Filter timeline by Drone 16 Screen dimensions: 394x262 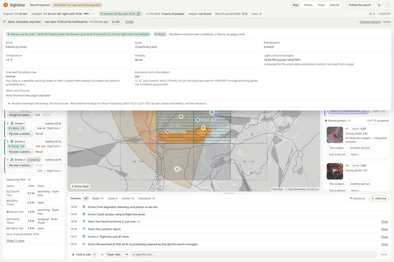coord(128,198)
